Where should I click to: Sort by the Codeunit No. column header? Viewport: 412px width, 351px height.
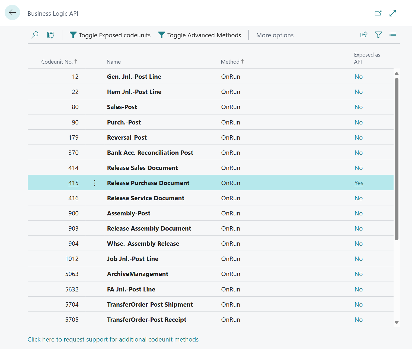[59, 61]
